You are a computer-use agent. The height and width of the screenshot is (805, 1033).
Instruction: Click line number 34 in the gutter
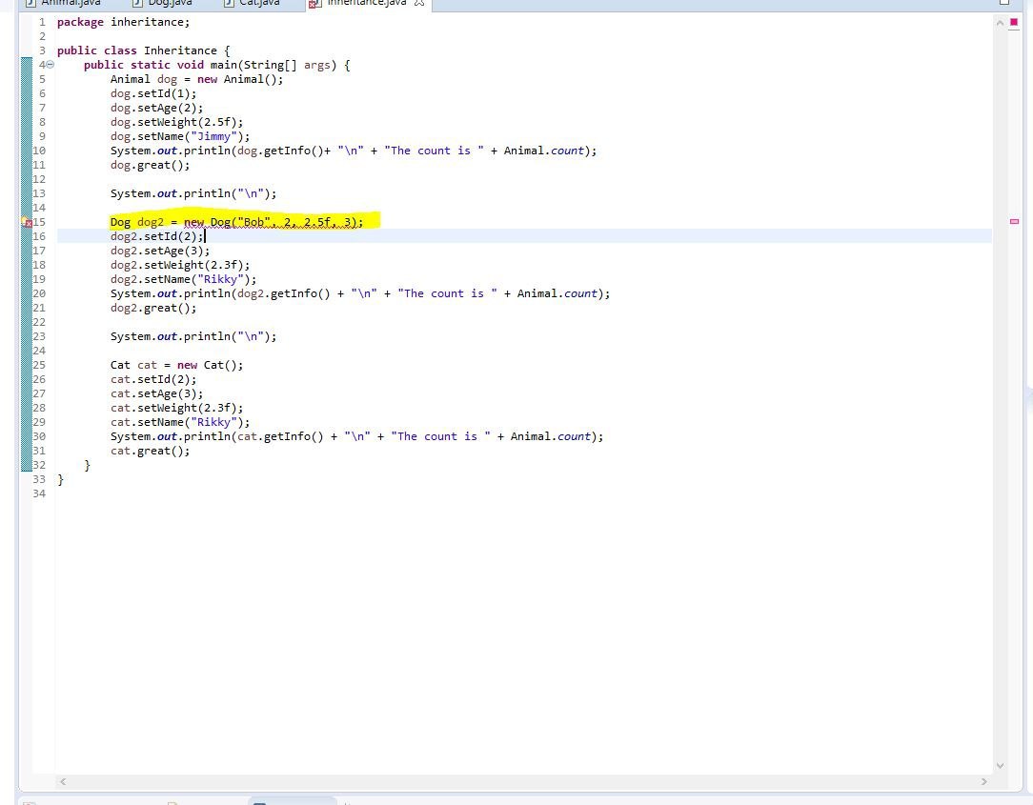39,494
